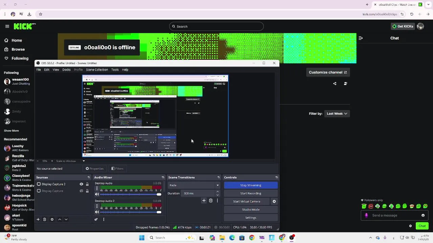Open the OBS Edit menu
This screenshot has width=433, height=243.
click(x=47, y=70)
